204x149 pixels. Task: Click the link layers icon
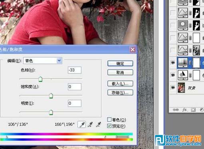coord(176,110)
